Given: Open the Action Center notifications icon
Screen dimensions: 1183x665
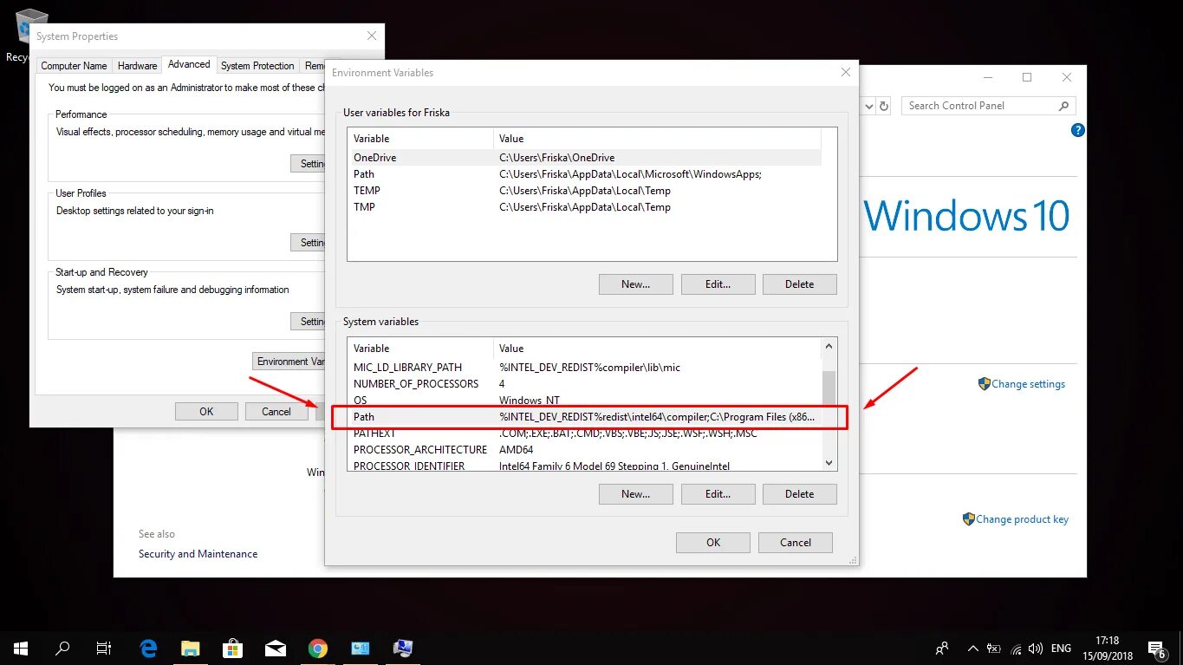Looking at the screenshot, I should pos(1156,648).
